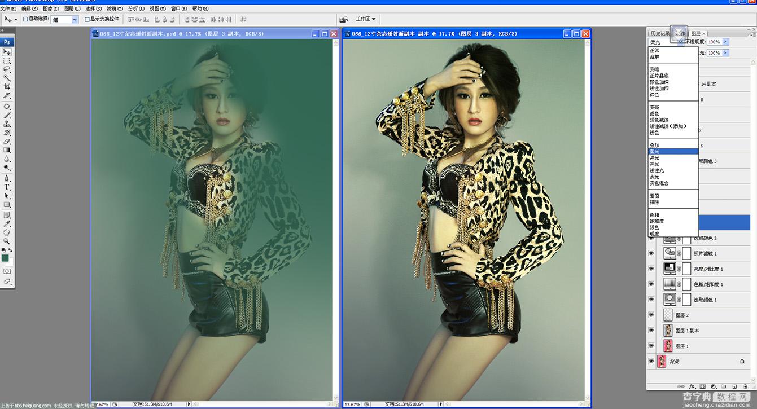Image resolution: width=757 pixels, height=409 pixels.
Task: Click the Go to Bridge icon
Action: [343, 19]
